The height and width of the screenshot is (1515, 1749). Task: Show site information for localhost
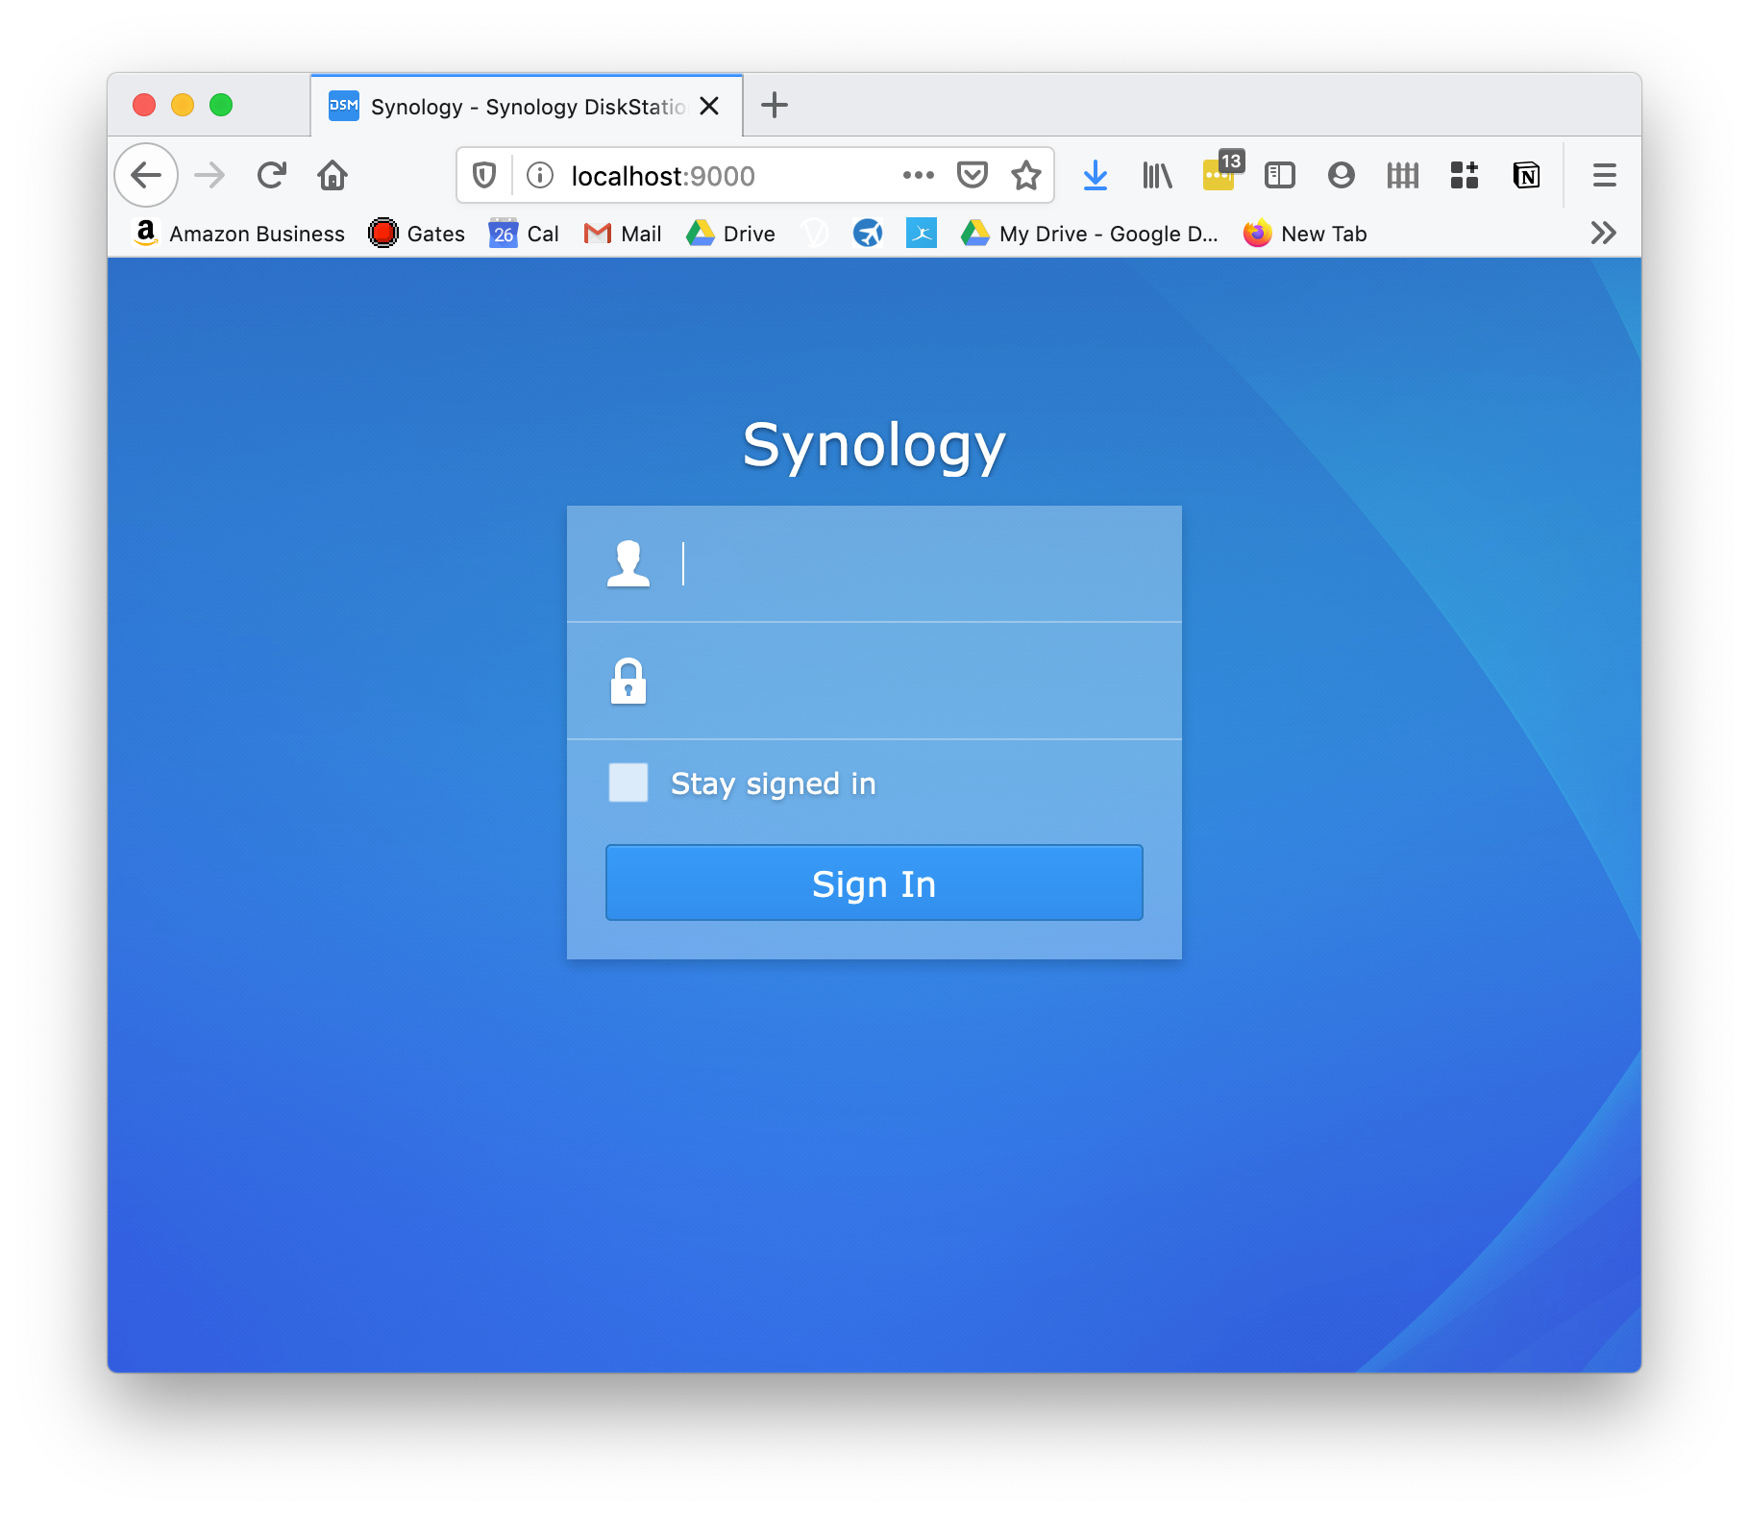540,175
